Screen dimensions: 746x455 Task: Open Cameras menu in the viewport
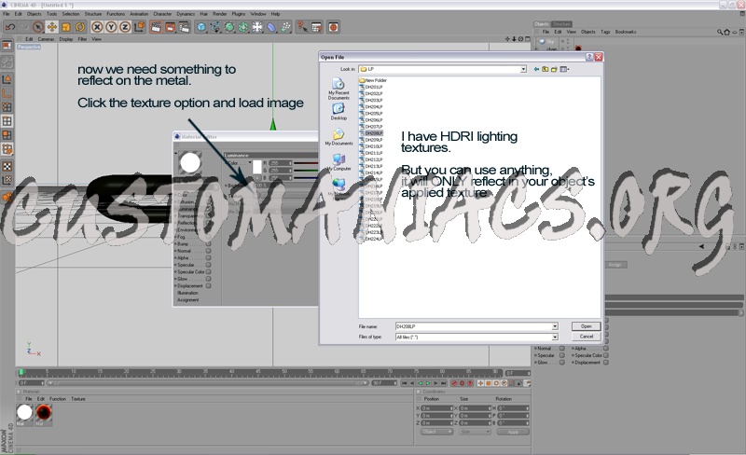tap(46, 39)
